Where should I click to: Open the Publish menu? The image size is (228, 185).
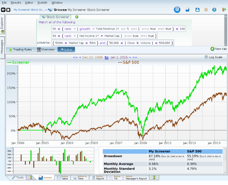[x=42, y=3]
